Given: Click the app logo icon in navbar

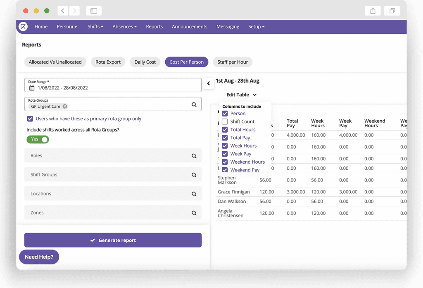Looking at the screenshot, I should pyautogui.click(x=23, y=26).
